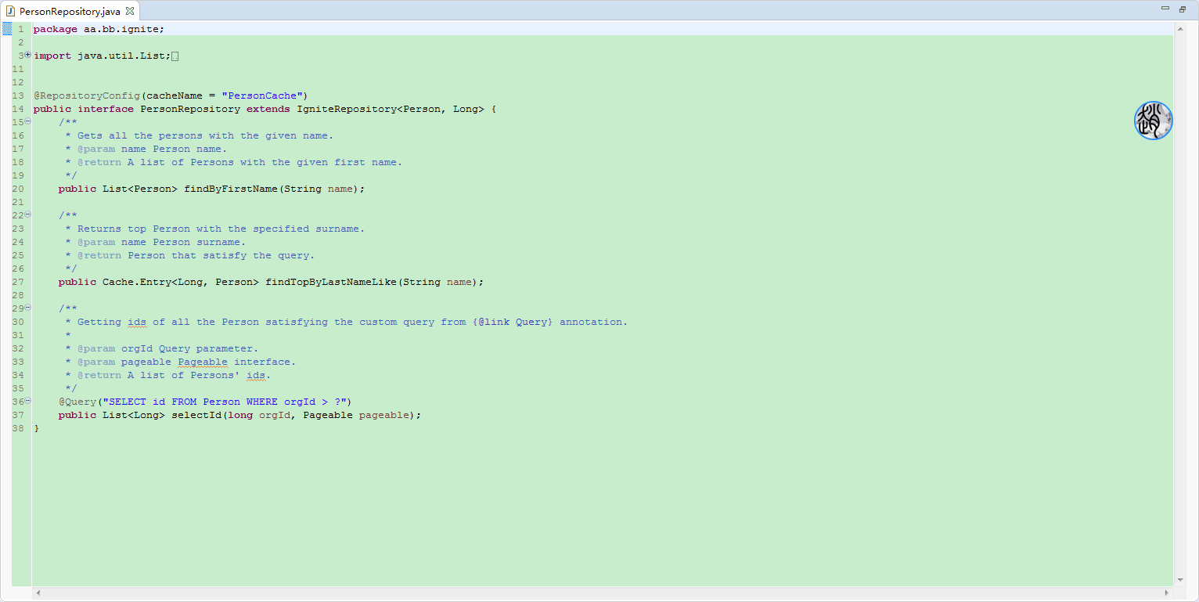
Task: Place cursor on the underlined Pageable word
Action: [203, 361]
